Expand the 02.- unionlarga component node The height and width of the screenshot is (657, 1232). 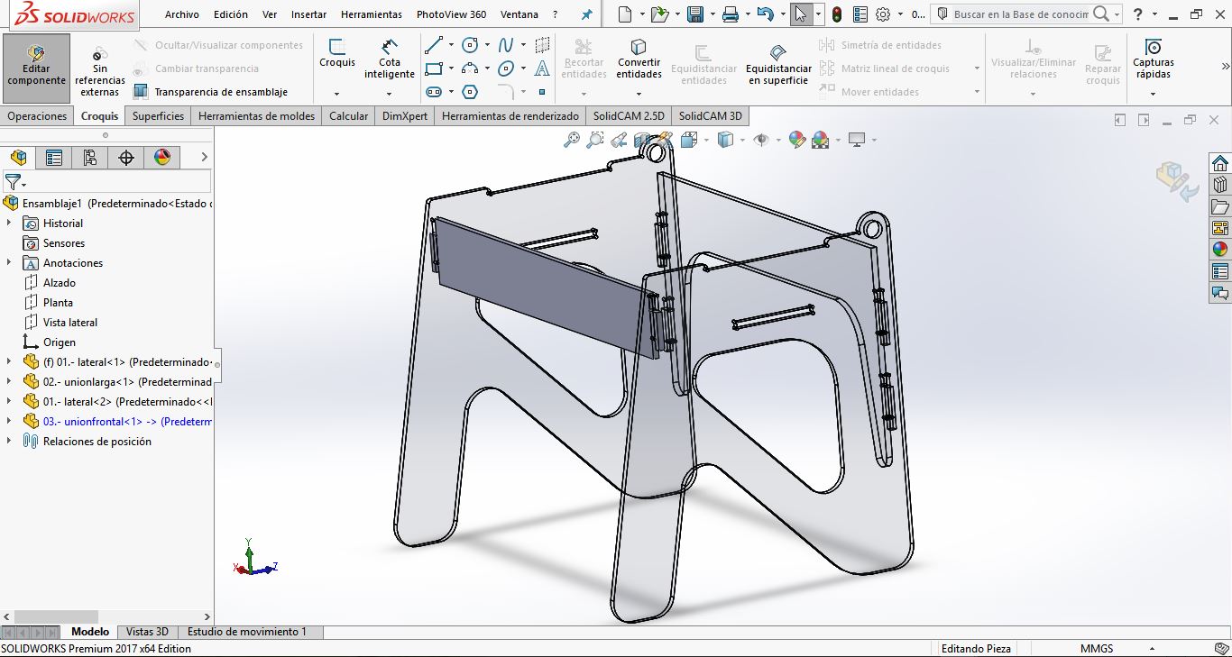pos(9,382)
